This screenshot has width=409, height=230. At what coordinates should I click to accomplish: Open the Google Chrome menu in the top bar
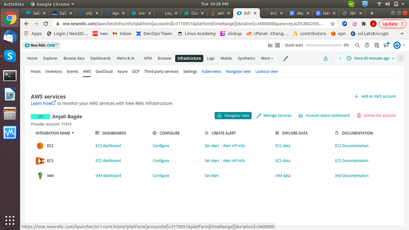pos(52,4)
